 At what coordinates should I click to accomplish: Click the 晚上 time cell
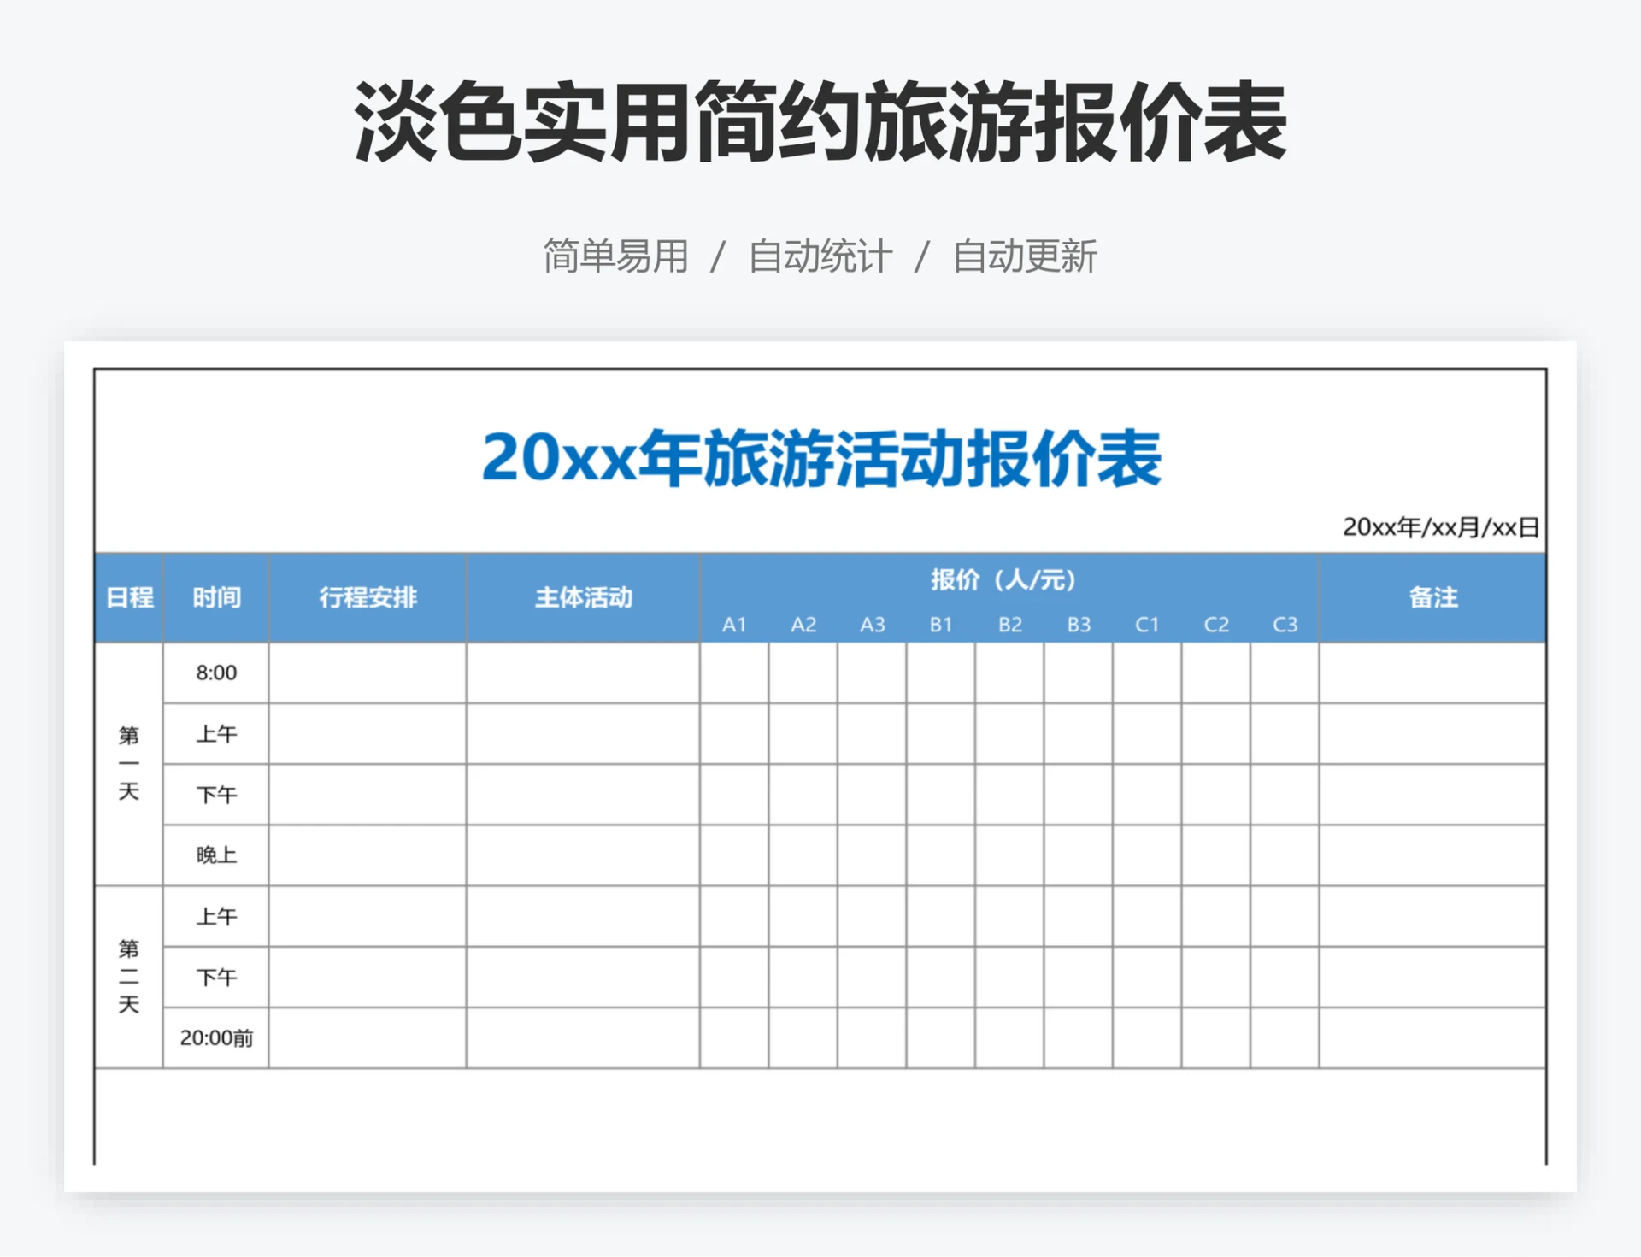pos(215,855)
